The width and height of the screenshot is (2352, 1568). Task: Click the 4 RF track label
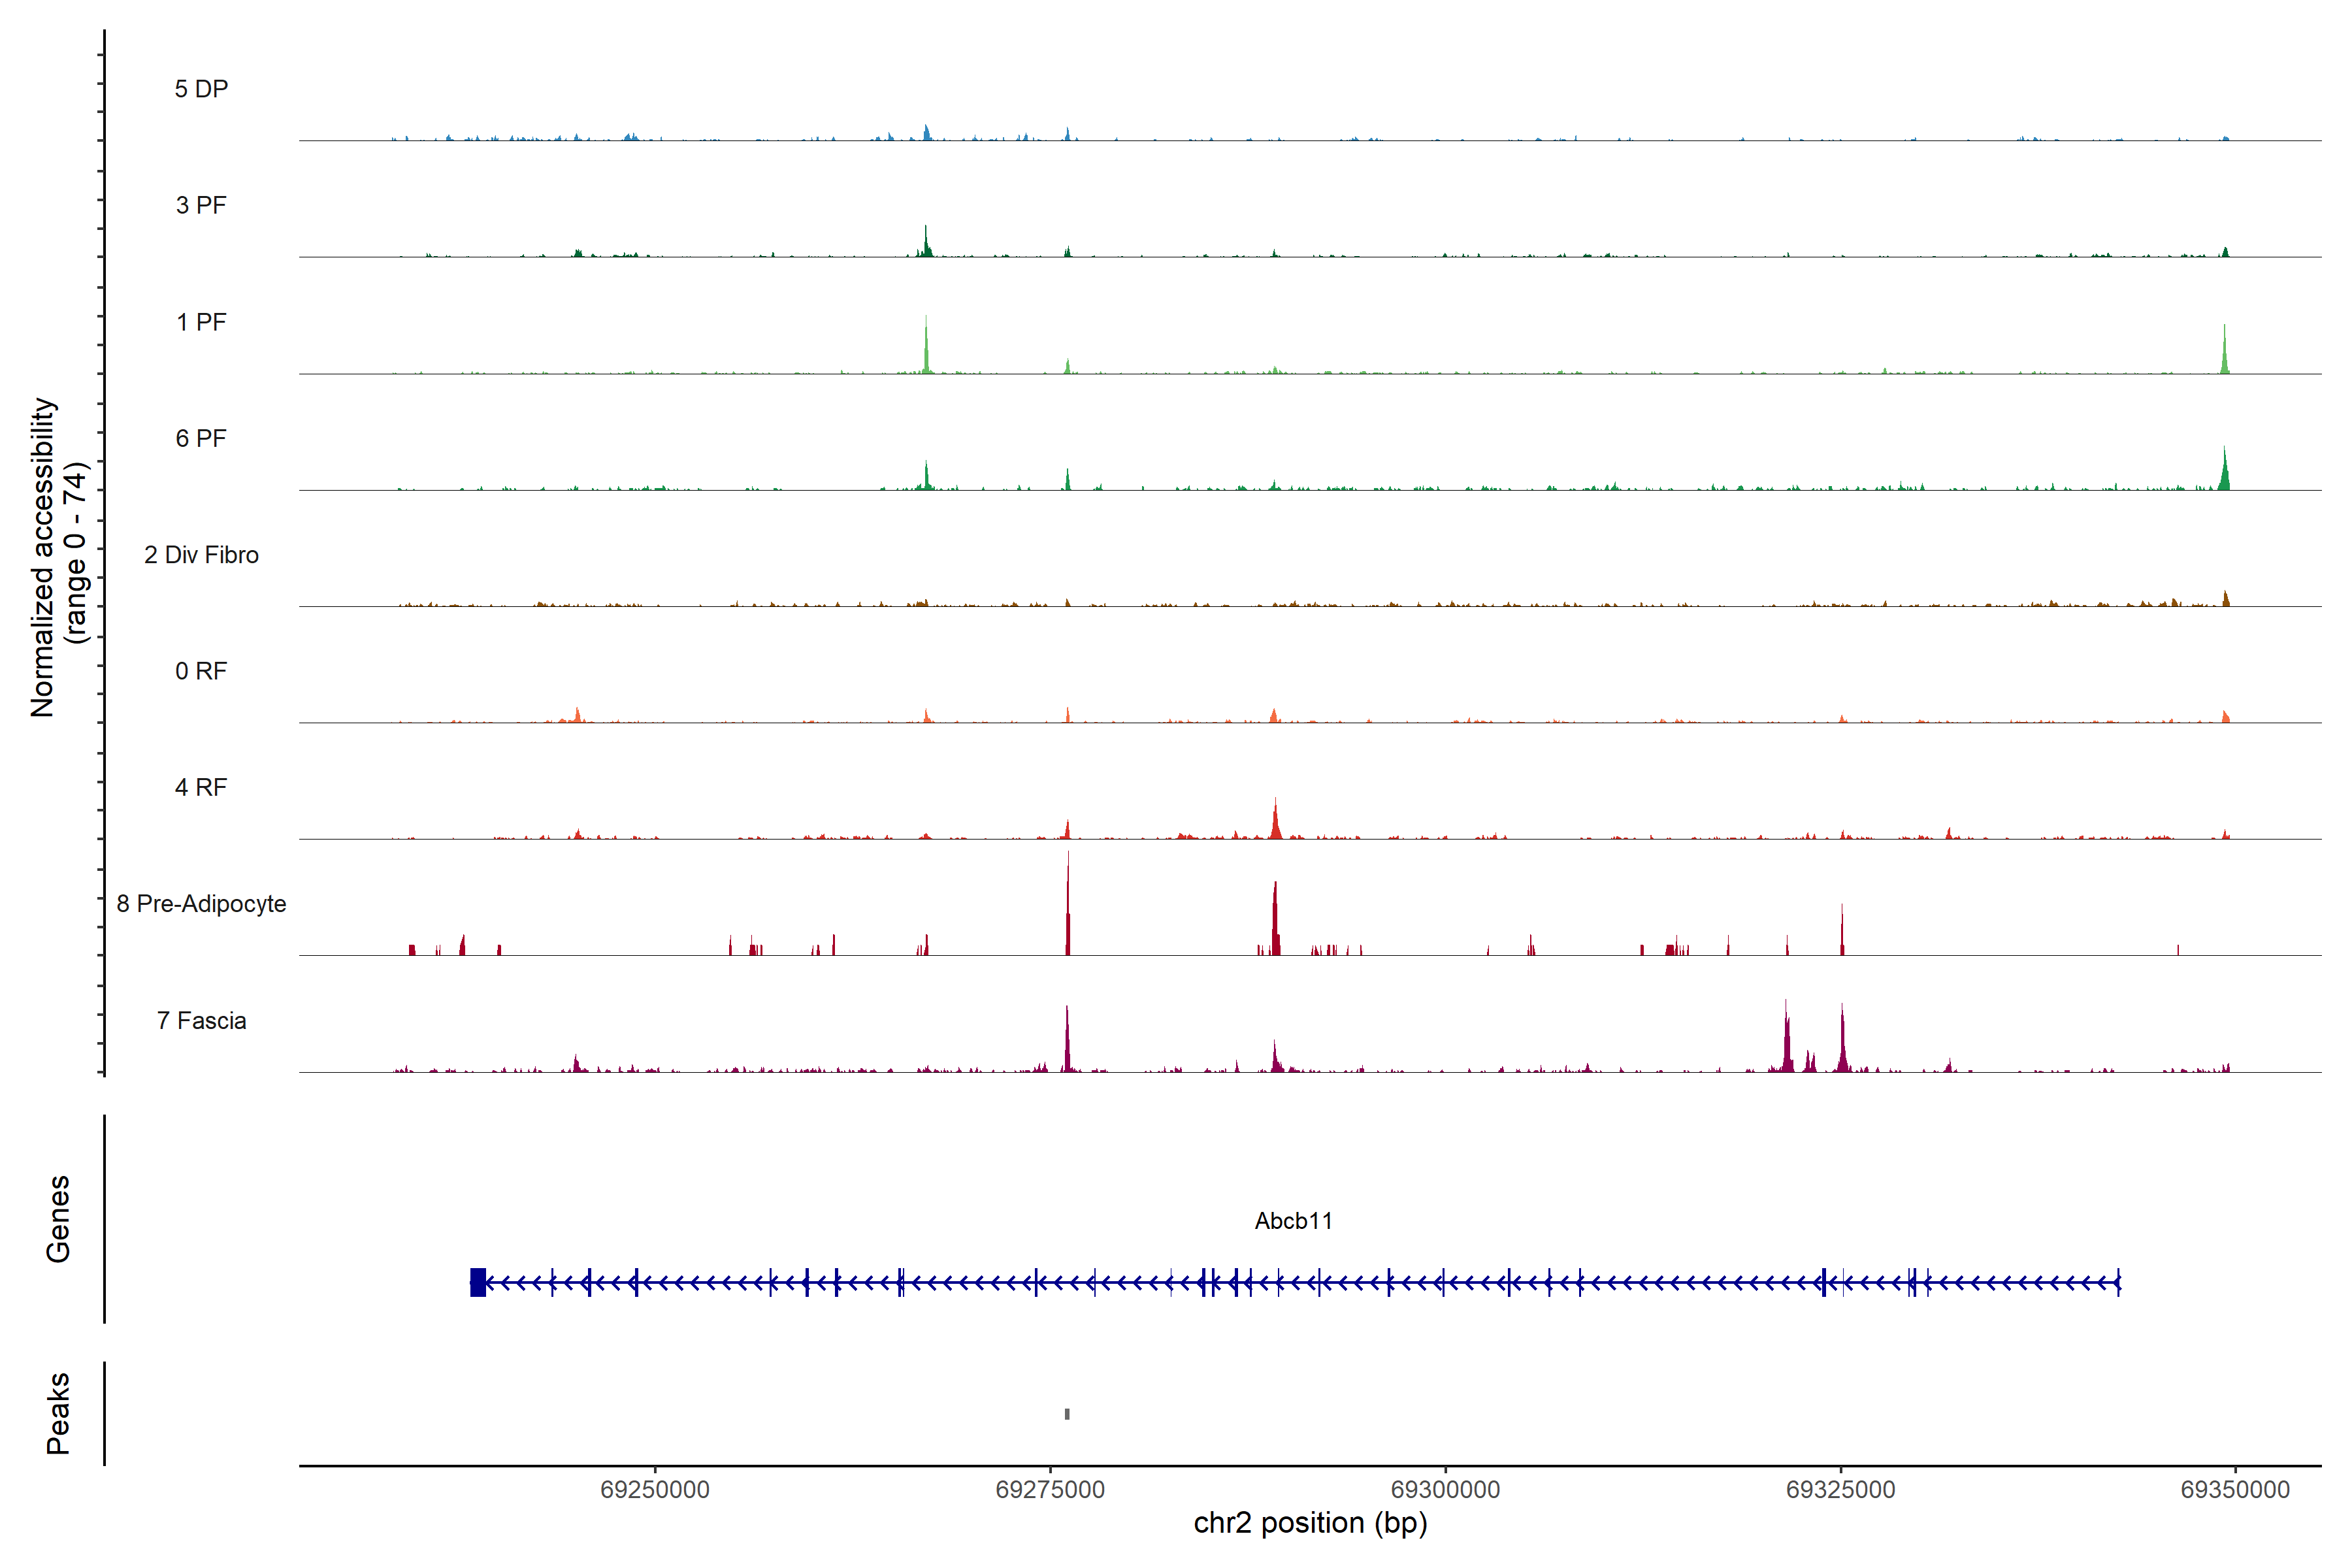coord(201,787)
